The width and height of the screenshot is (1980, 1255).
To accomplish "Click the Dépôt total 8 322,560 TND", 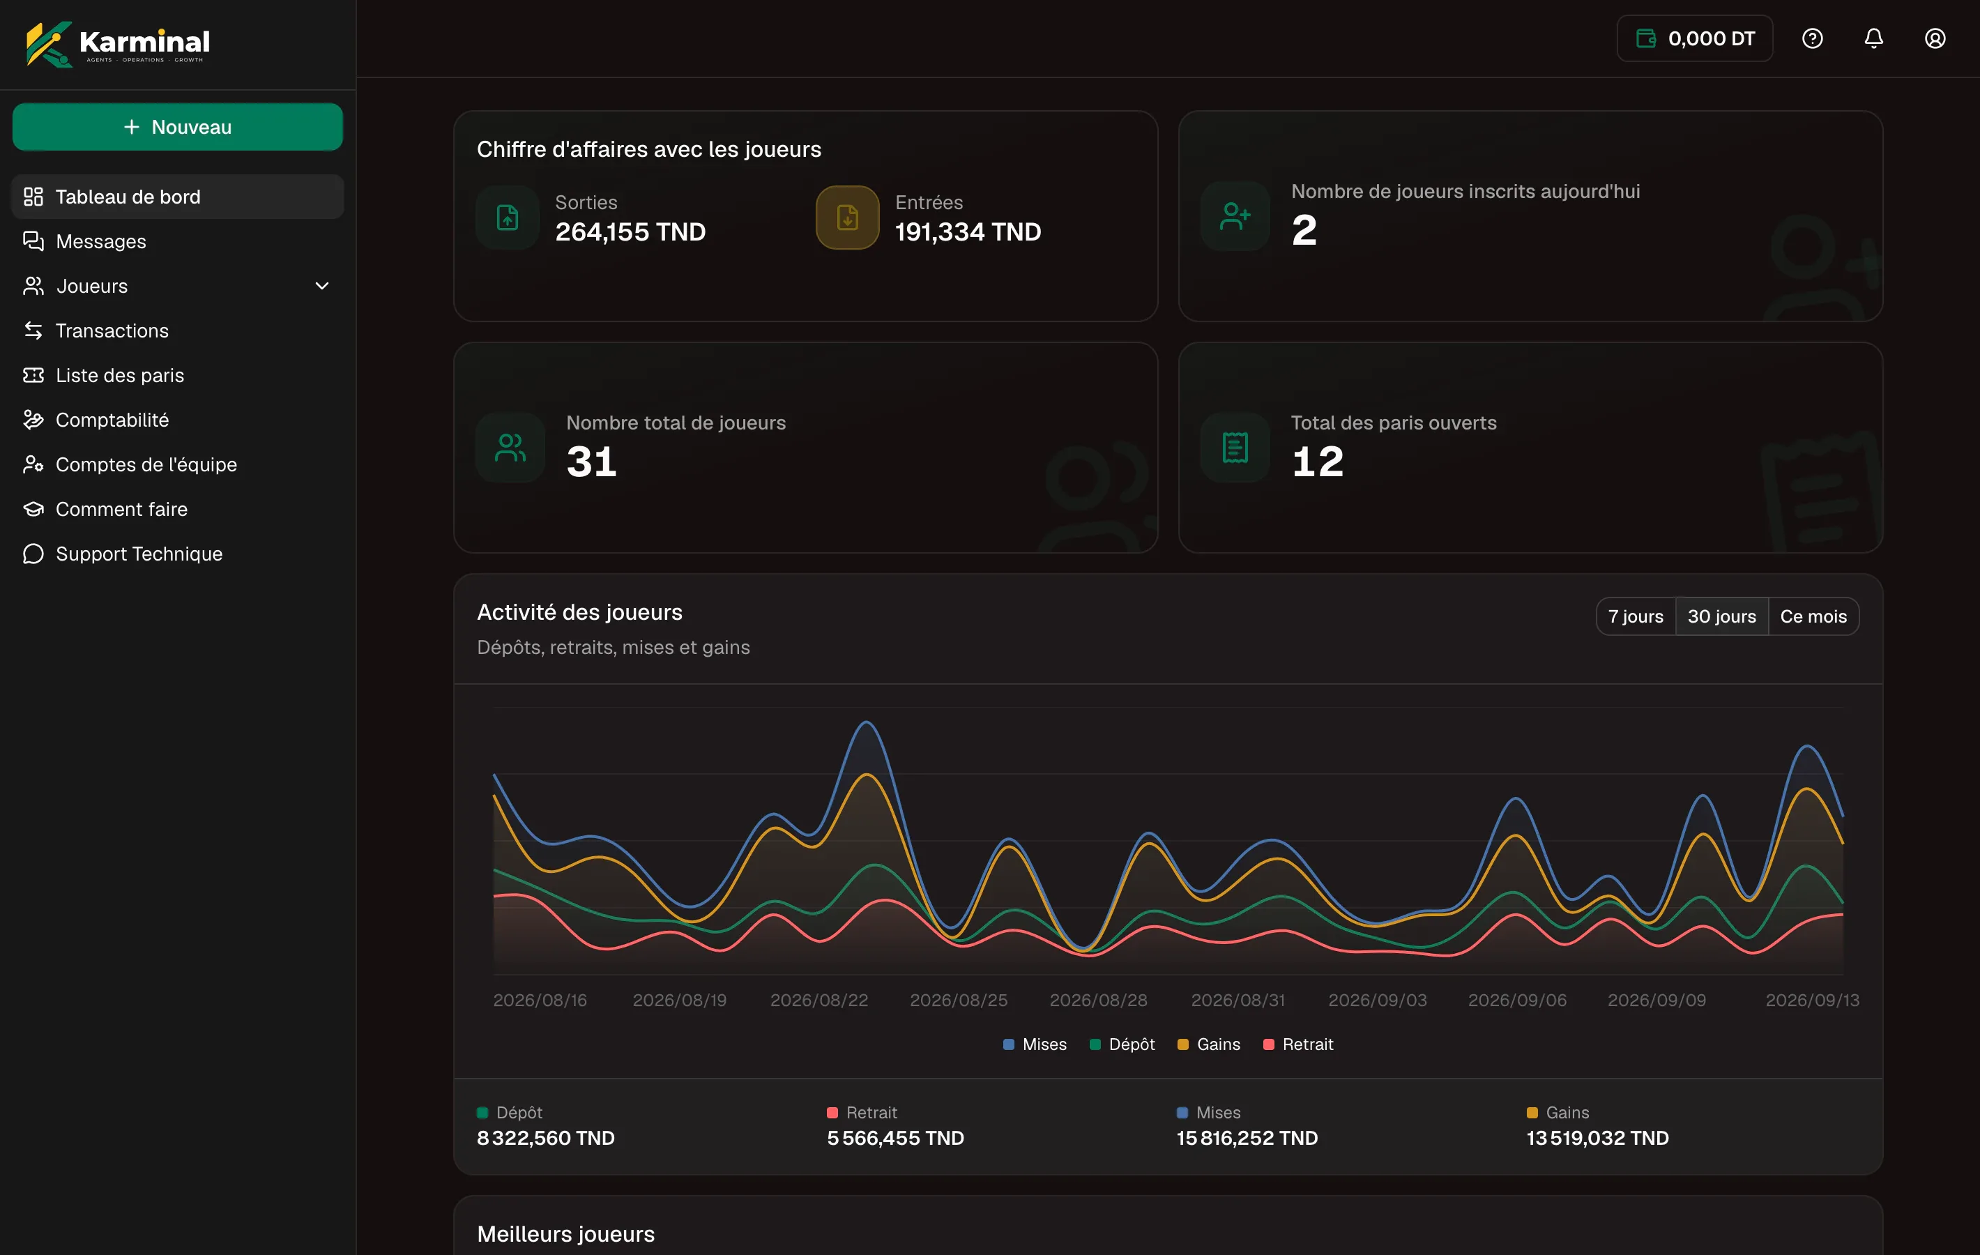I will tap(546, 1139).
